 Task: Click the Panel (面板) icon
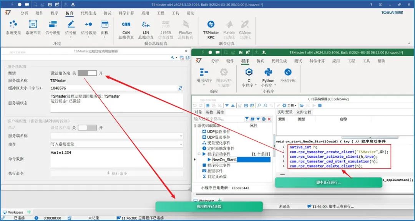(x=105, y=24)
